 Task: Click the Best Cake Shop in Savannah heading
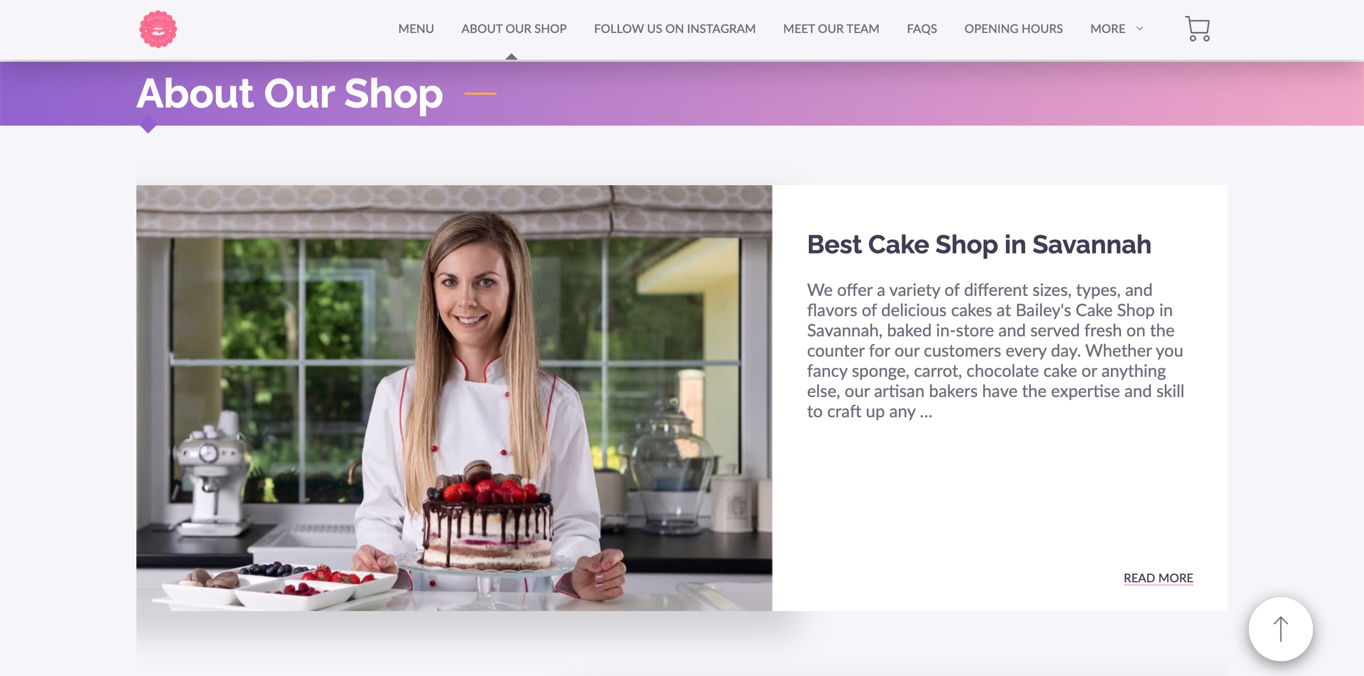coord(979,245)
